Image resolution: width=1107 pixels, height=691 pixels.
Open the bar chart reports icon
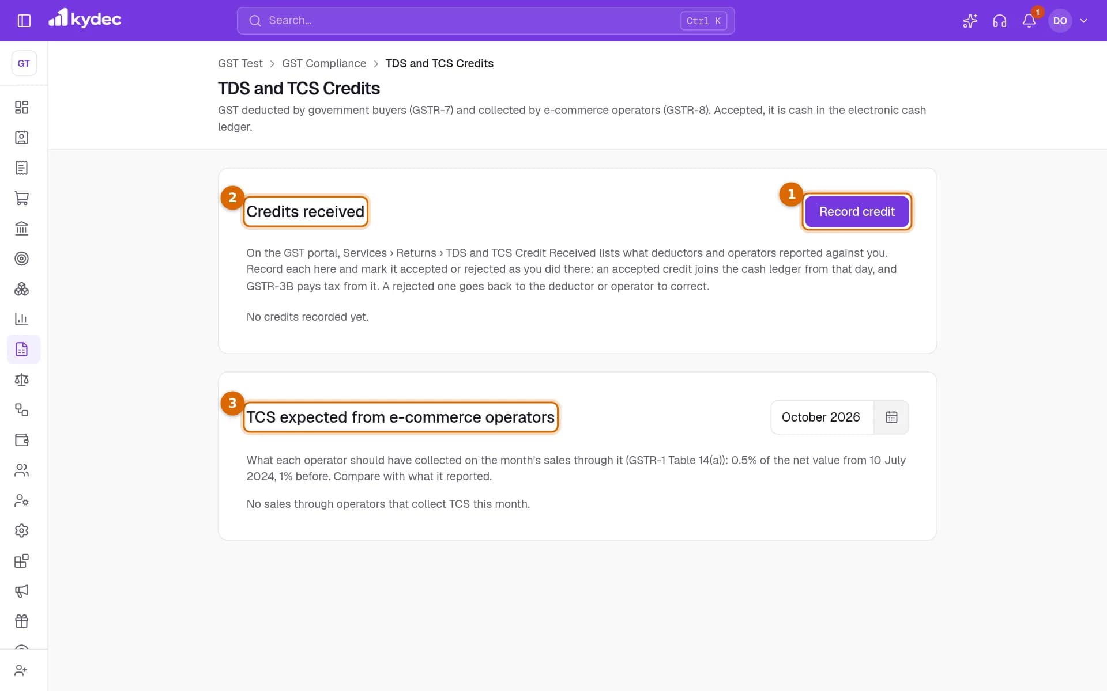(21, 319)
